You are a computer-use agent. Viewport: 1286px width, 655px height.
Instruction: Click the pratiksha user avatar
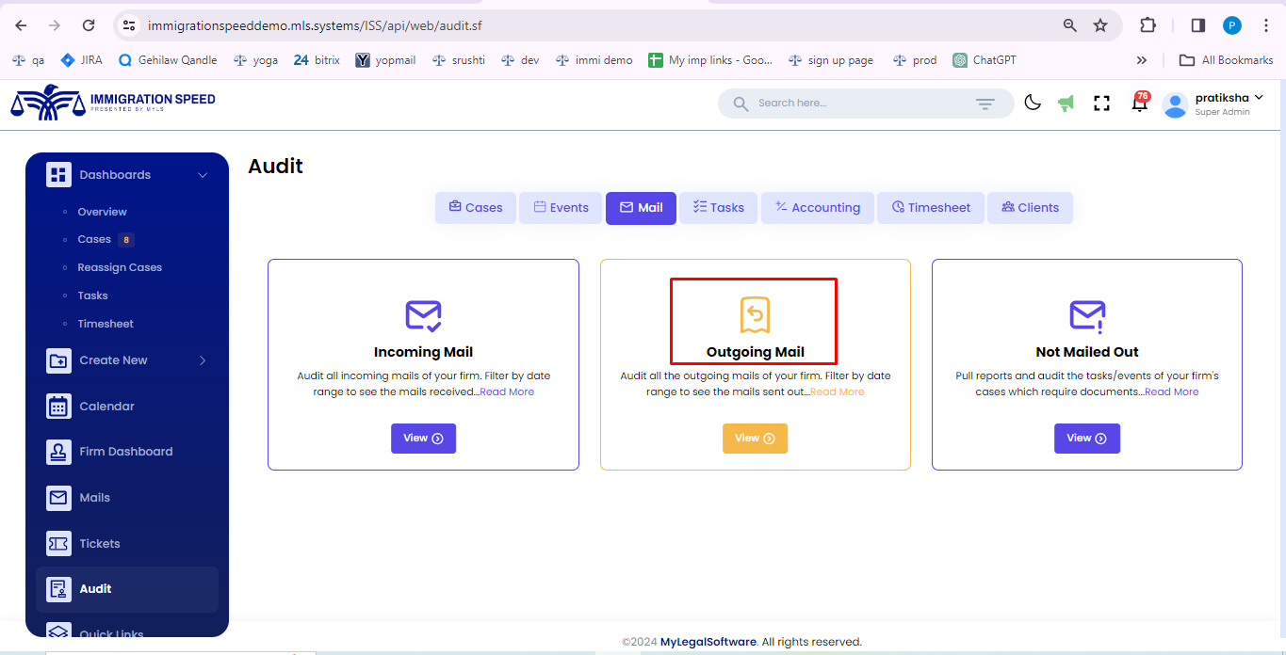[x=1175, y=104]
